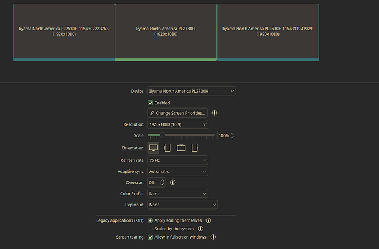Open the Replica of dropdown

(x=182, y=205)
